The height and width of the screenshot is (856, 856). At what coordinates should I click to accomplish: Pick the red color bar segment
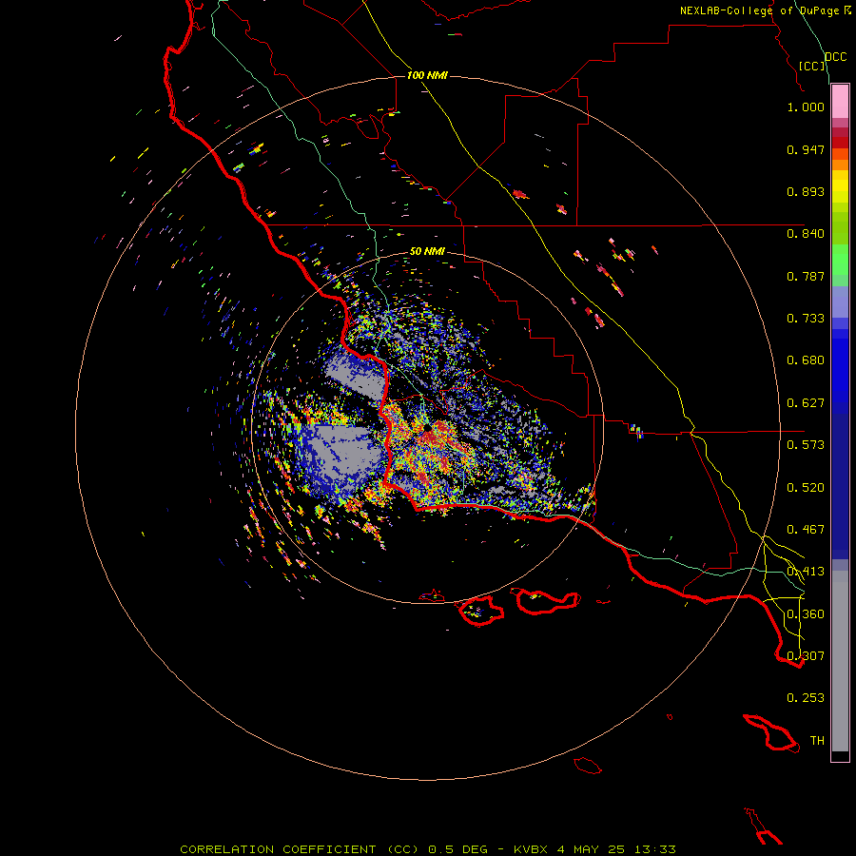tap(840, 143)
